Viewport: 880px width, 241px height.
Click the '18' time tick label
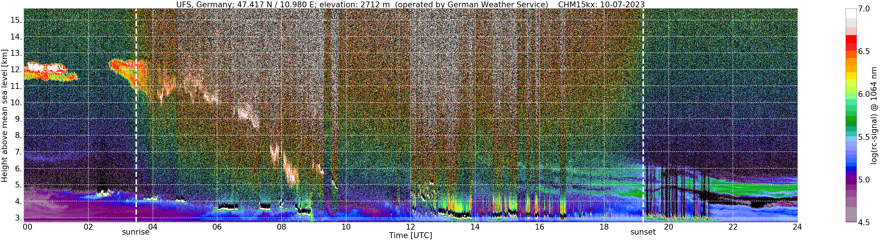604,227
